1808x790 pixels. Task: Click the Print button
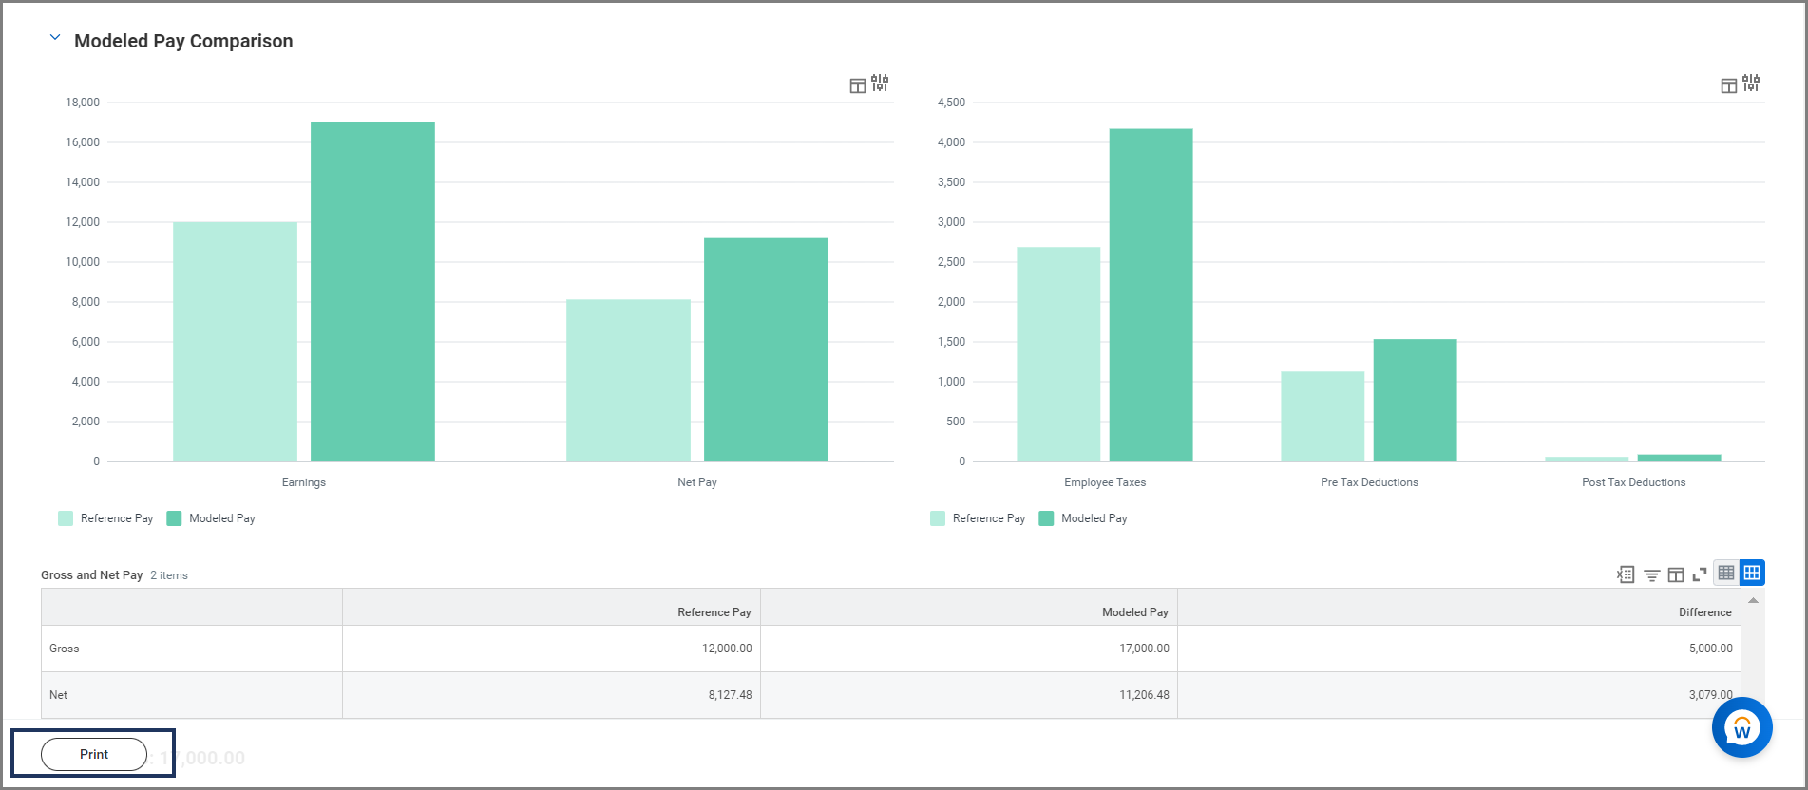pos(94,754)
